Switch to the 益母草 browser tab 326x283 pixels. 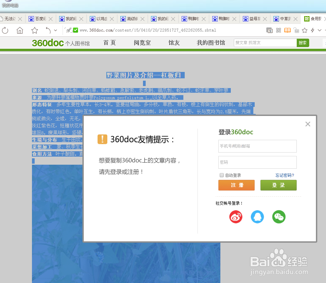click(x=254, y=19)
